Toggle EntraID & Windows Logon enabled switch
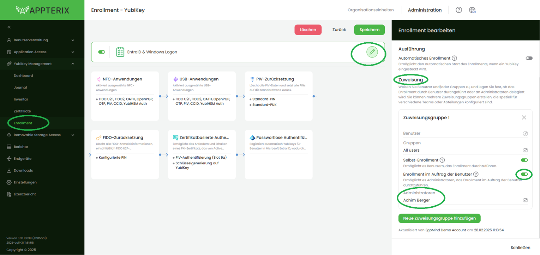Image resolution: width=540 pixels, height=255 pixels. pos(102,52)
